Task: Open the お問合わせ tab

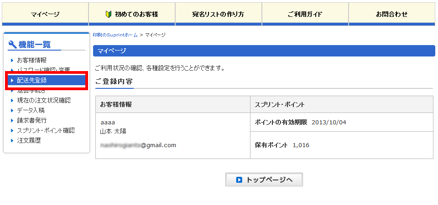Action: (x=392, y=14)
